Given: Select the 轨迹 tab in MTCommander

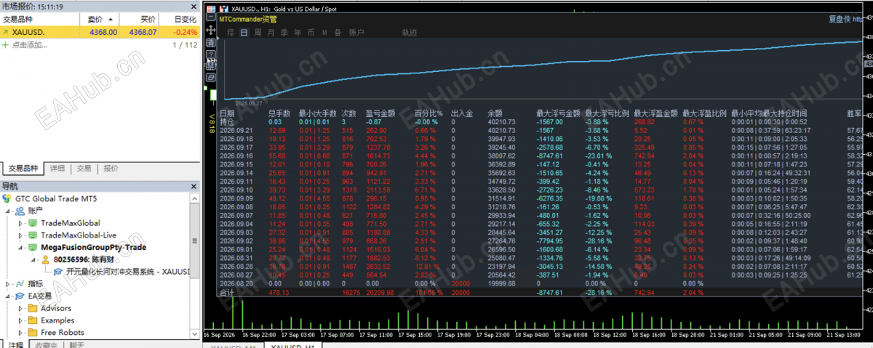Looking at the screenshot, I should point(410,32).
